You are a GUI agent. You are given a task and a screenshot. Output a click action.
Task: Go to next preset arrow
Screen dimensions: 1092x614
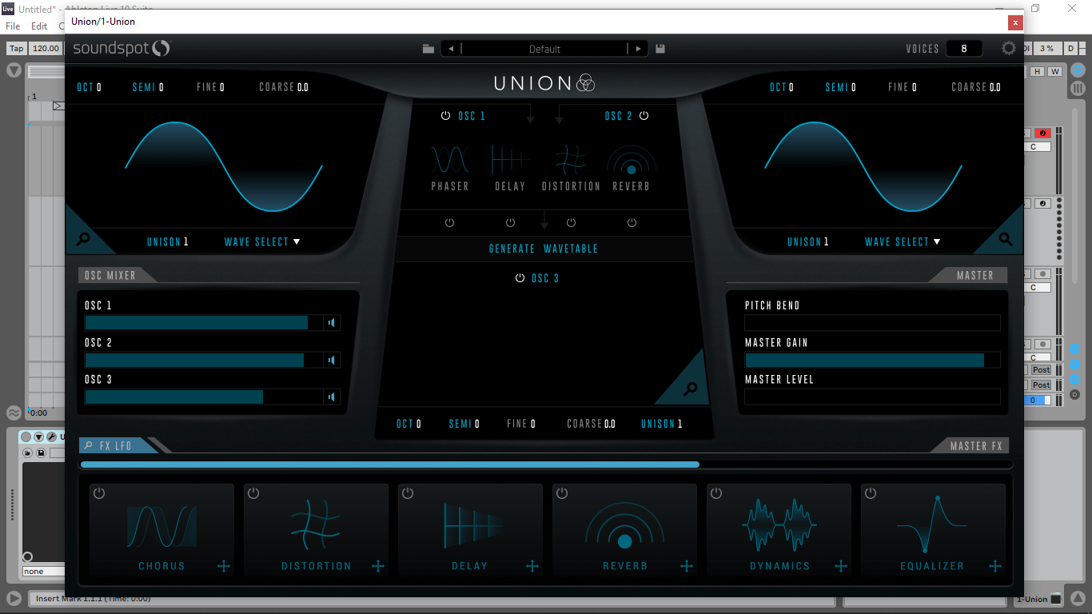[638, 49]
